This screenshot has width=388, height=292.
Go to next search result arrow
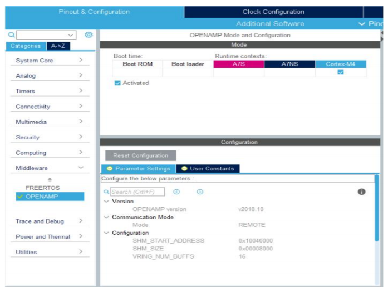click(x=200, y=192)
